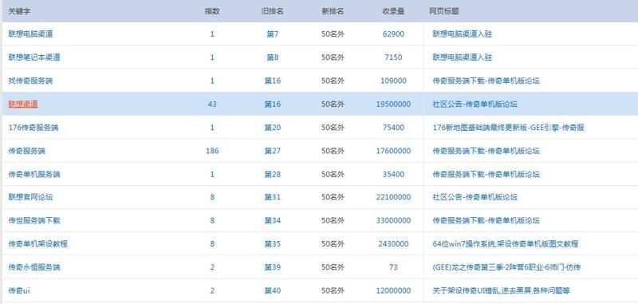This screenshot has width=638, height=304.
Task: Click the 旧排名 column header
Action: point(272,11)
